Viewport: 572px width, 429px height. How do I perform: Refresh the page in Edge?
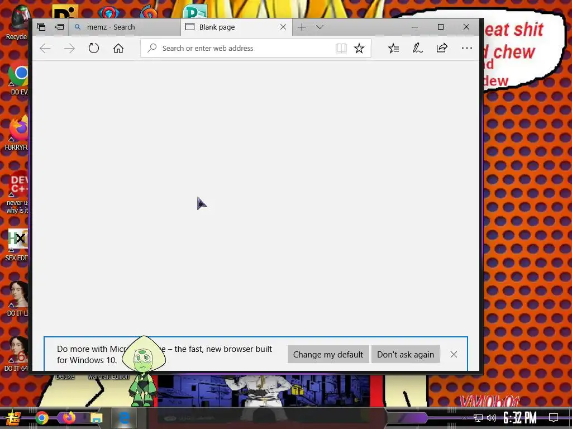[94, 48]
